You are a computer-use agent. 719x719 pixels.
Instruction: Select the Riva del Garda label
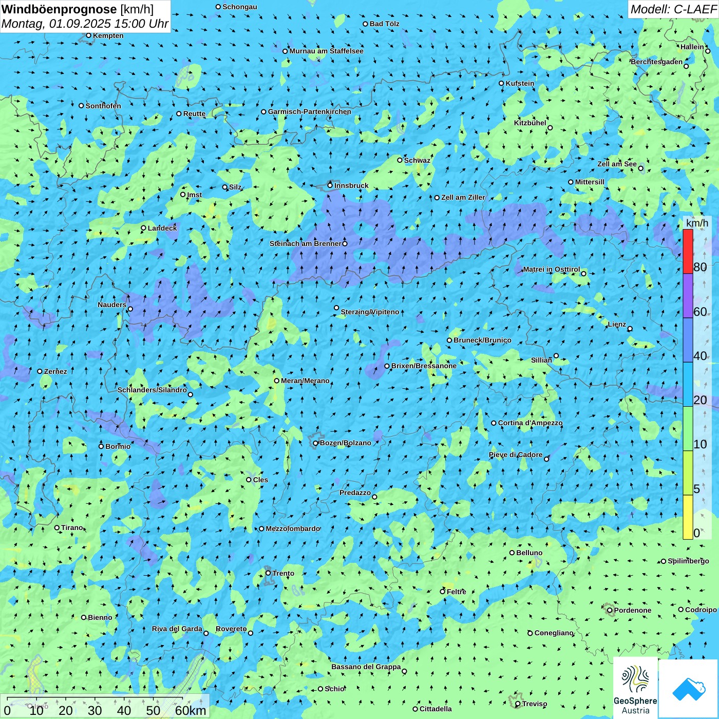click(177, 629)
